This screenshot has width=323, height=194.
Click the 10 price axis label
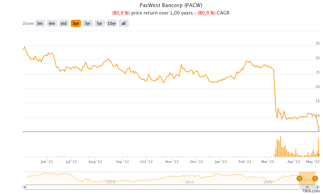pyautogui.click(x=318, y=115)
